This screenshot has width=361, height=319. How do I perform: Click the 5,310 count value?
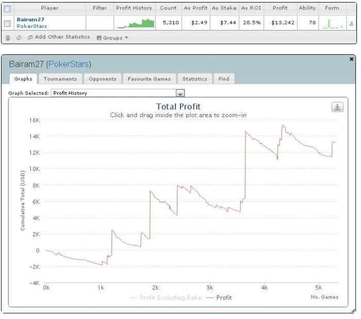[x=171, y=23]
